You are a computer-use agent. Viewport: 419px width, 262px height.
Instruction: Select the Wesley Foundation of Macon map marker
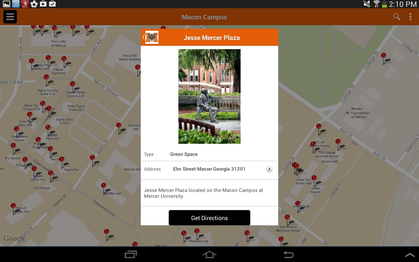click(347, 113)
